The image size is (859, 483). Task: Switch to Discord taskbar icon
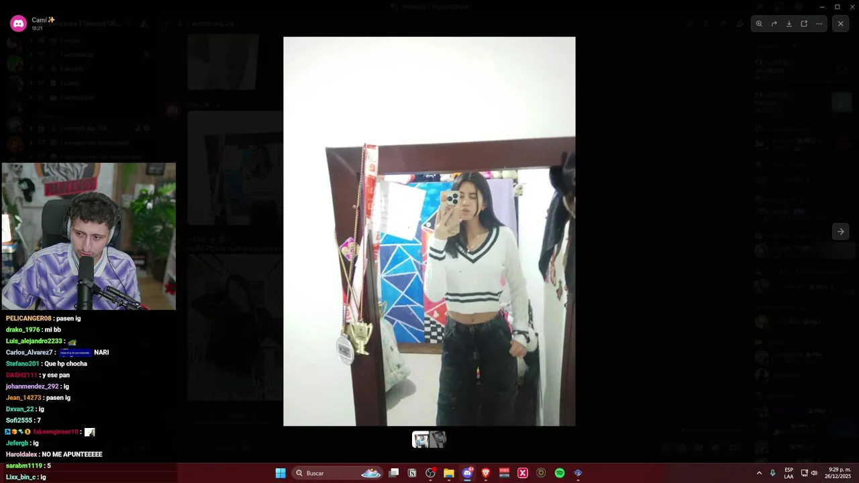pyautogui.click(x=468, y=473)
